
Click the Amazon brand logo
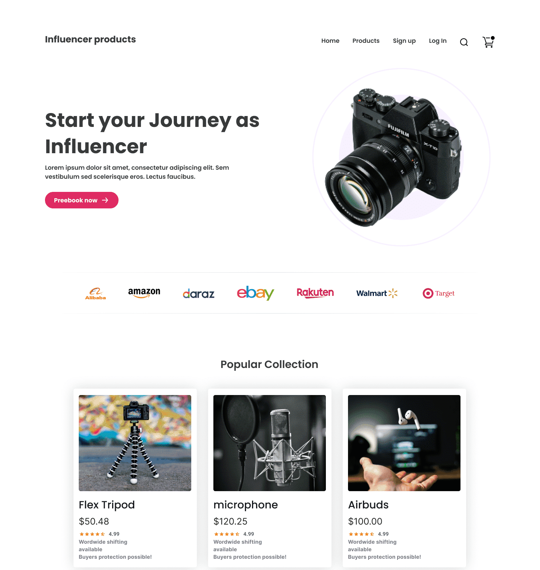pyautogui.click(x=144, y=293)
